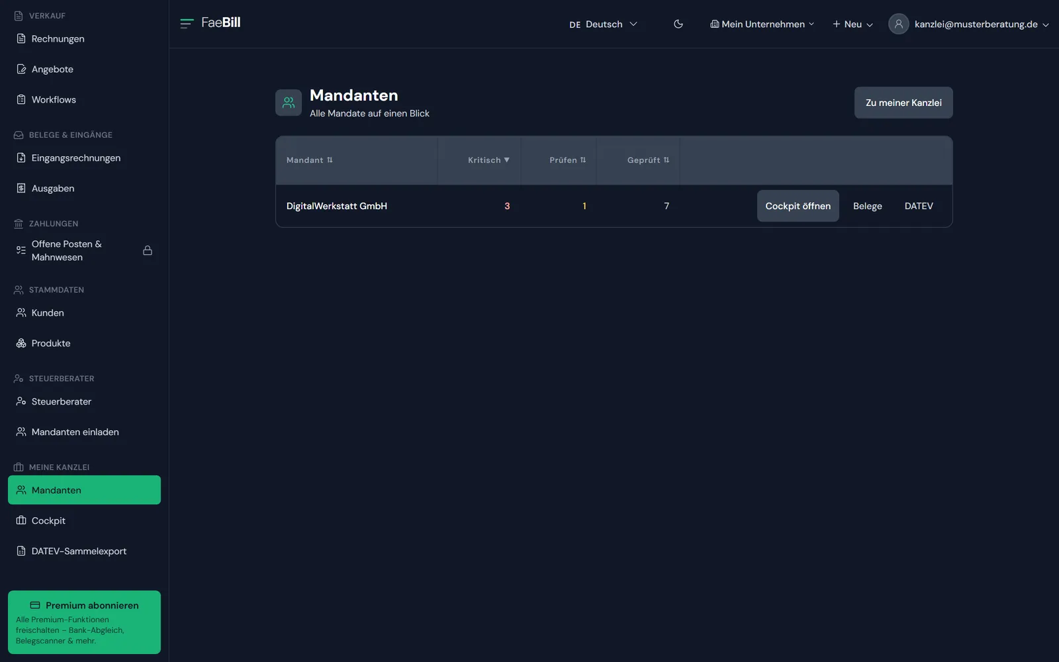Open Angebote in the sidebar
This screenshot has width=1059, height=662.
tap(84, 69)
